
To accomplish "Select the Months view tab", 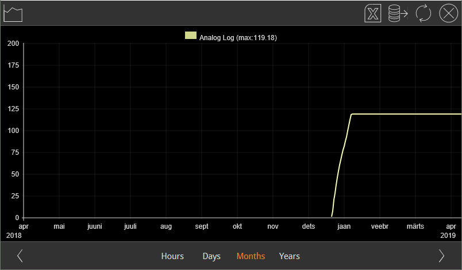I will [x=251, y=256].
